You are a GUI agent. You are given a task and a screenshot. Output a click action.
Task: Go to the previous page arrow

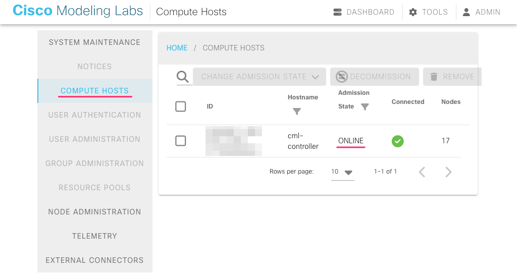(422, 172)
